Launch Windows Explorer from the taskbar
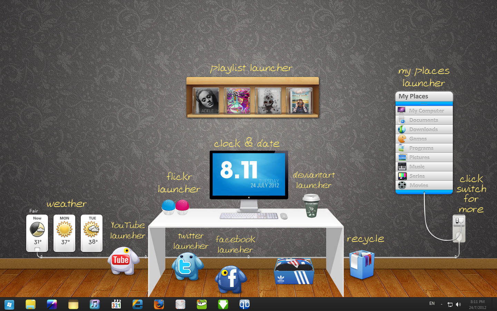Image resolution: width=497 pixels, height=311 pixels. tap(30, 304)
